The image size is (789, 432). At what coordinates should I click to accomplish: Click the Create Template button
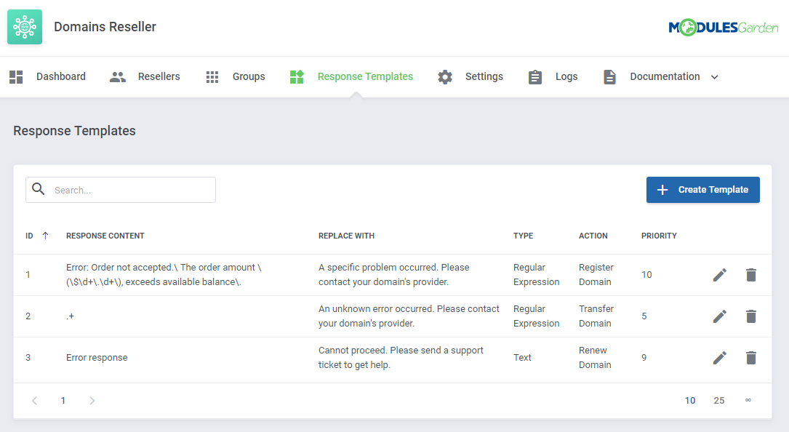(x=703, y=190)
